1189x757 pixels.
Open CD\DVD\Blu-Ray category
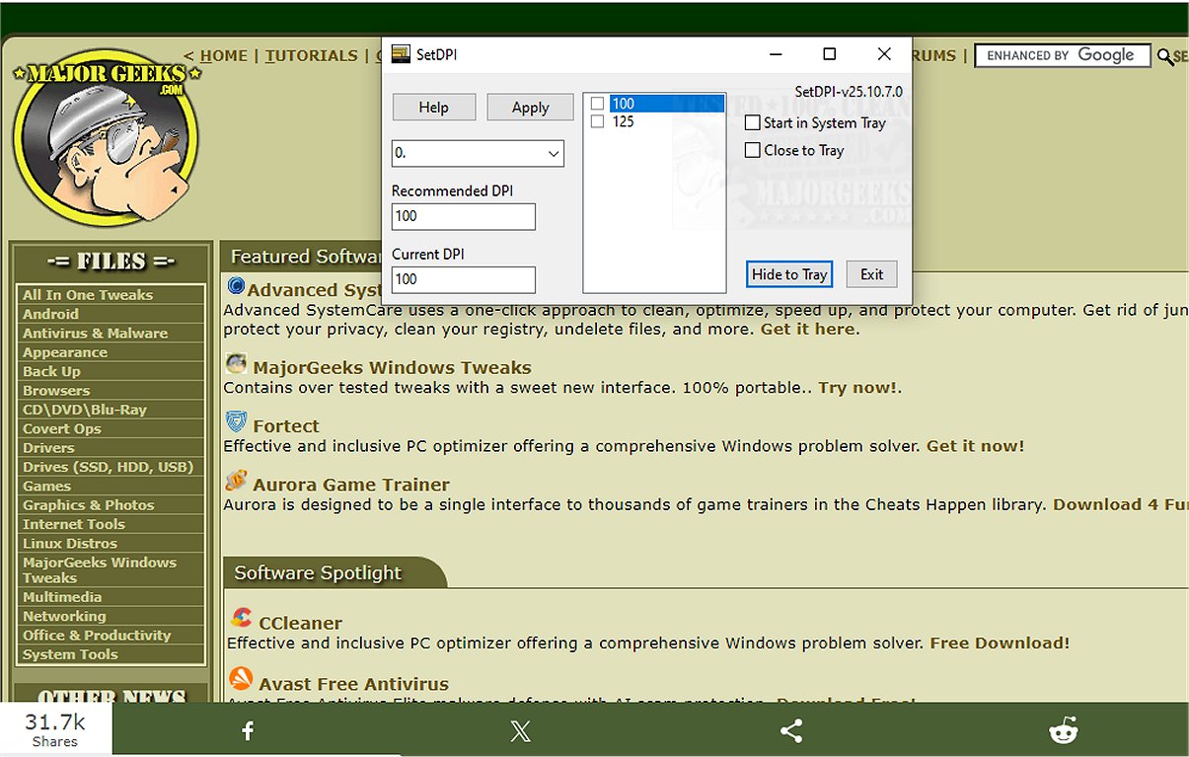point(84,409)
